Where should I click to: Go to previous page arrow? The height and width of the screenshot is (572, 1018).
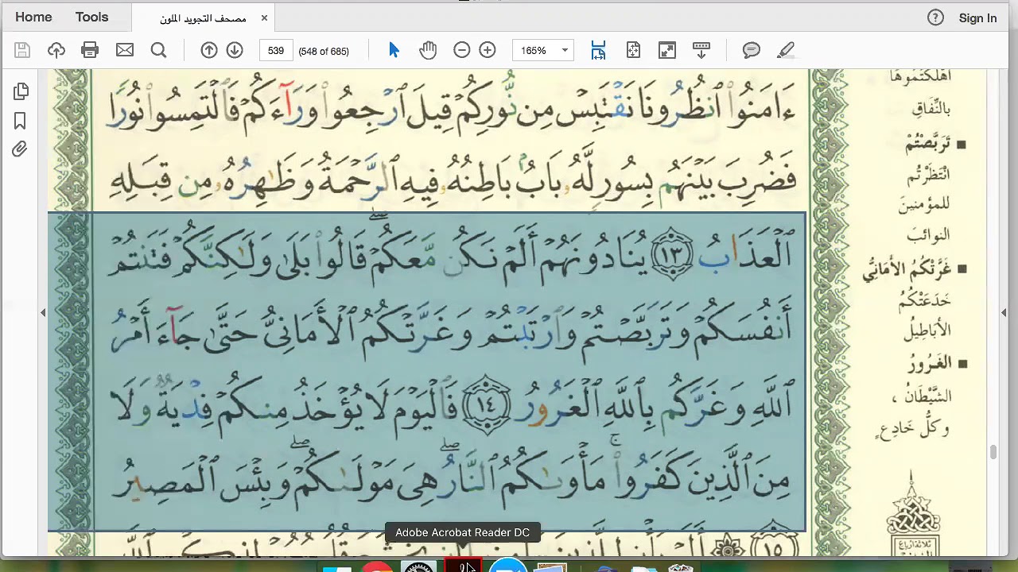(209, 51)
